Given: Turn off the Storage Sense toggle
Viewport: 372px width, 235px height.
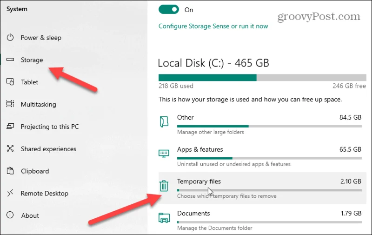Looking at the screenshot, I should pos(169,9).
